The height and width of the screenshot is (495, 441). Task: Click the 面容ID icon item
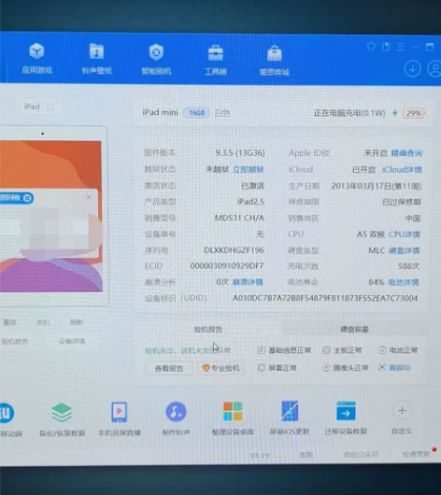(394, 368)
